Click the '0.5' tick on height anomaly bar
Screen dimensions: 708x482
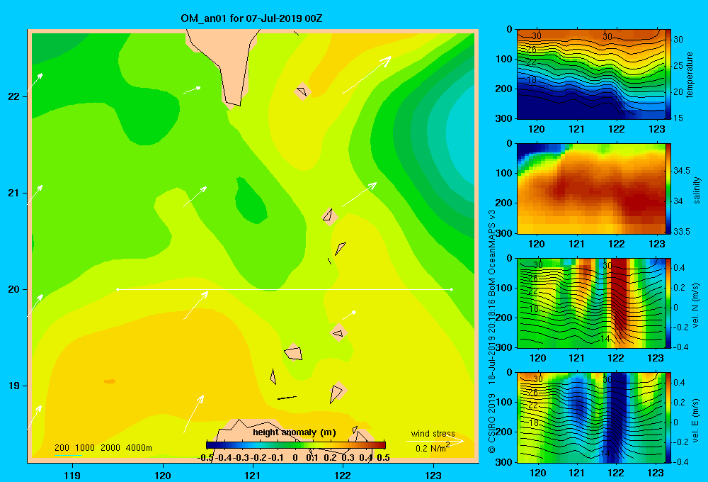[383, 458]
